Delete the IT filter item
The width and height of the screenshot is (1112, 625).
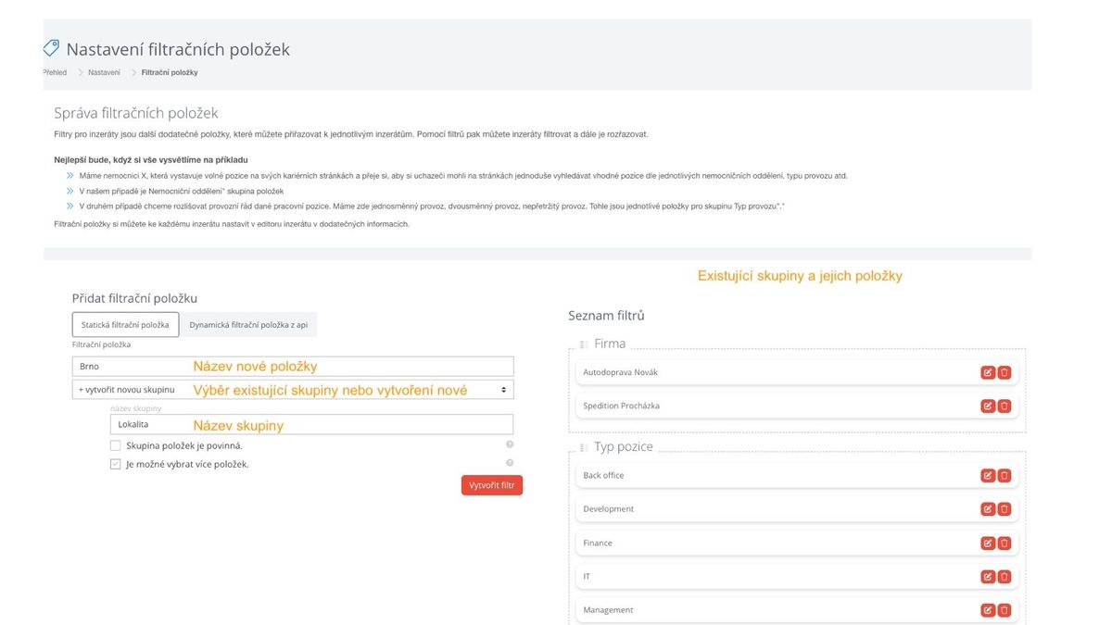tap(1005, 577)
